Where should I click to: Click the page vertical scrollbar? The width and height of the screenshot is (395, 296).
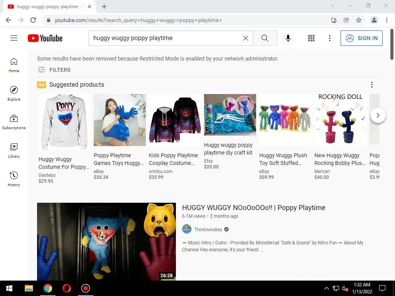pos(392,45)
